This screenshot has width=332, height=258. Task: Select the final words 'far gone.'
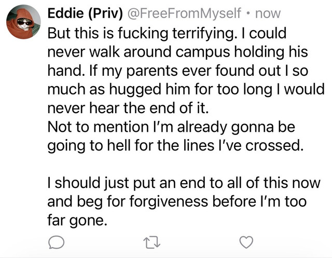[x=77, y=220]
